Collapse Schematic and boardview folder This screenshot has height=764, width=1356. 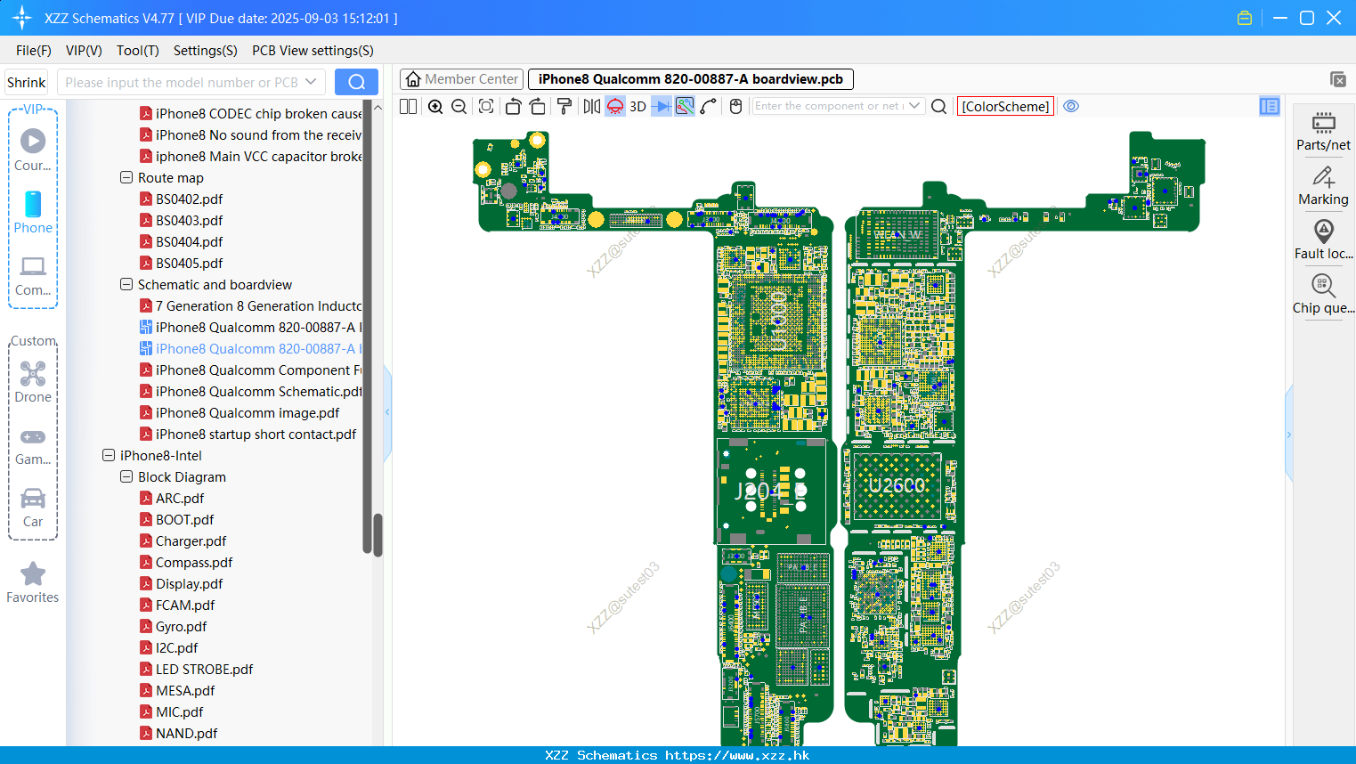(x=126, y=284)
